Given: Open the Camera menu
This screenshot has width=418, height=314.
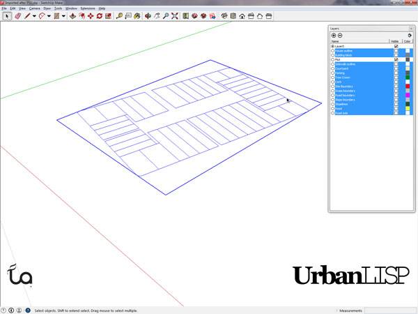Looking at the screenshot, I should [33, 8].
